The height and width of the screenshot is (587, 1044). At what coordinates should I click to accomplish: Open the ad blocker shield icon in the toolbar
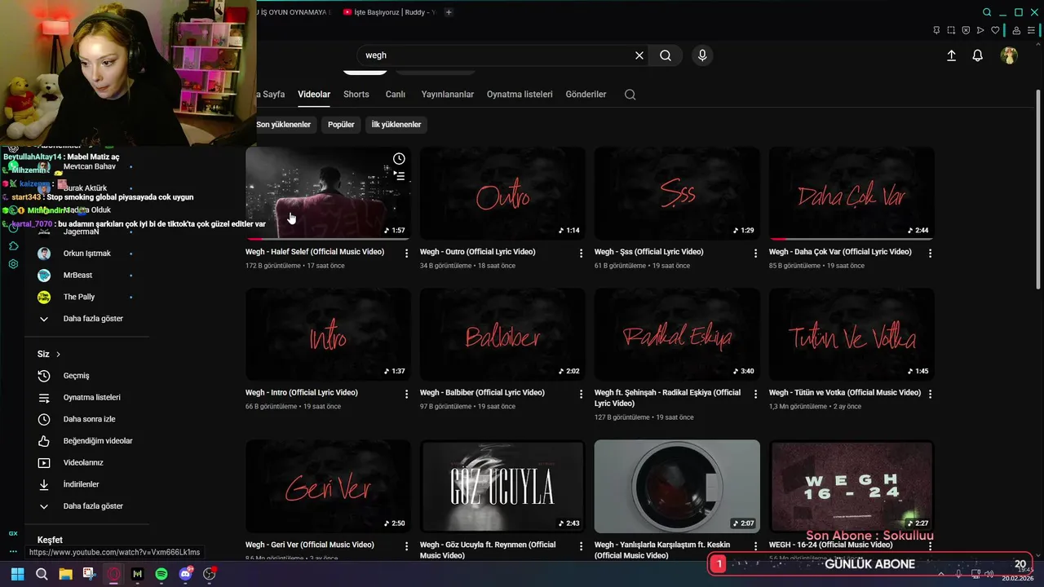(x=966, y=30)
